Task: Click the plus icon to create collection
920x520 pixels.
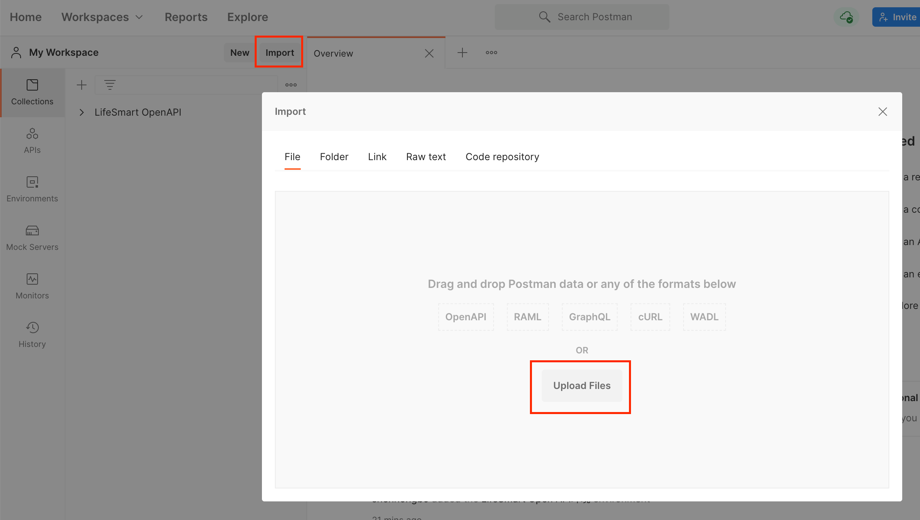Action: click(82, 85)
